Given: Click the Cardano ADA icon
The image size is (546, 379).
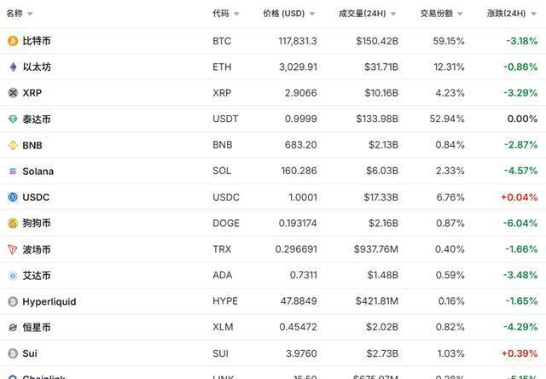Looking at the screenshot, I should (x=13, y=276).
